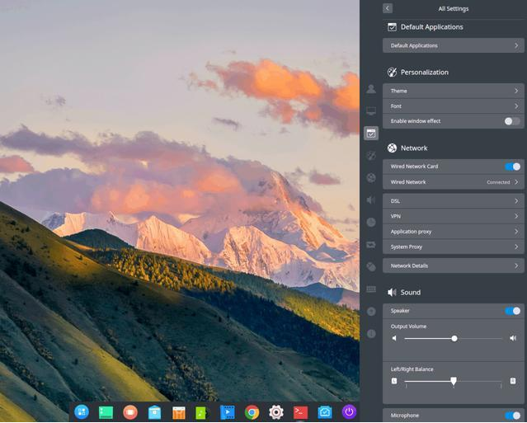Open the Default Applications entry

click(x=453, y=46)
